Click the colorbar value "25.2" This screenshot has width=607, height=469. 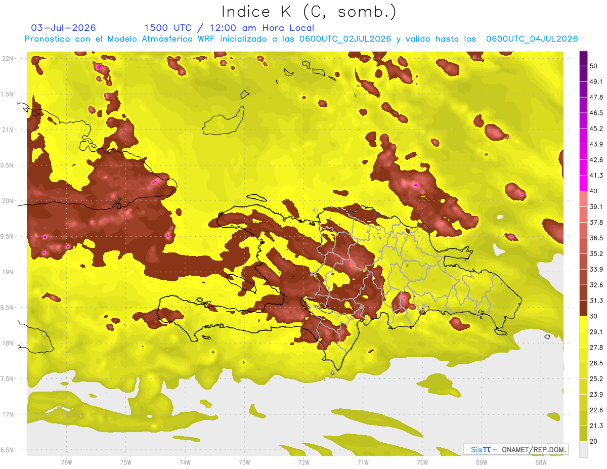[596, 378]
